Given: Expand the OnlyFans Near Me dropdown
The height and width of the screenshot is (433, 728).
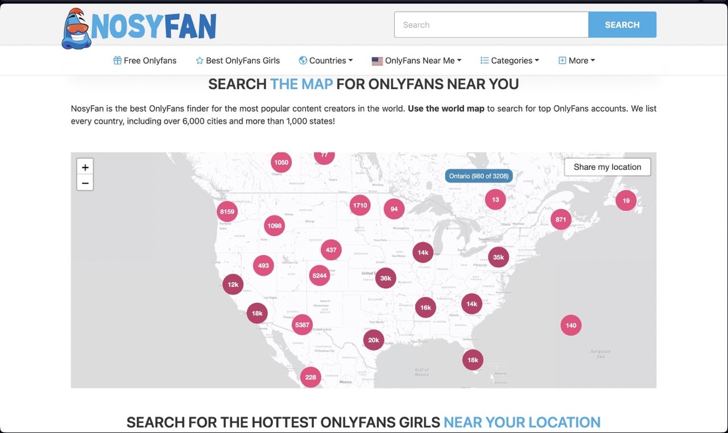Looking at the screenshot, I should pos(416,60).
